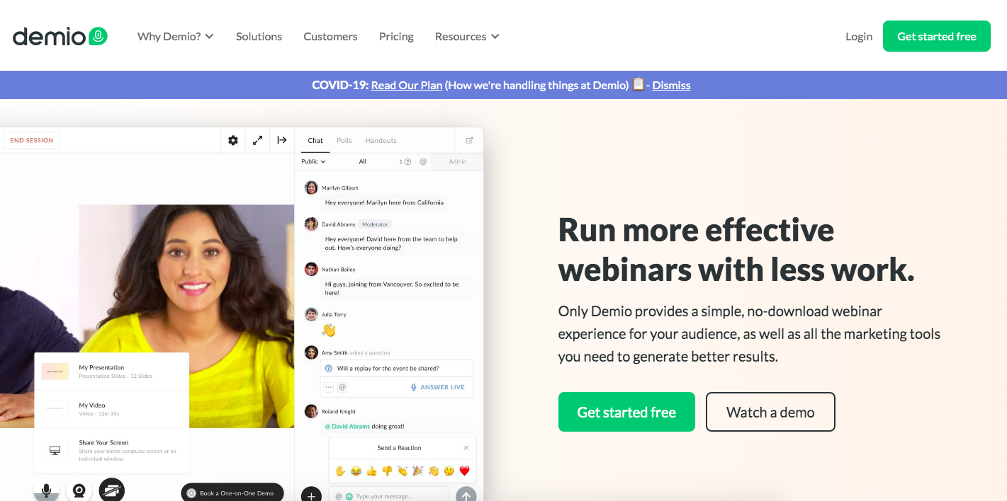Click ANSWER LIVE on Amy's question
Screen dimensions: 1007x501
click(x=438, y=387)
